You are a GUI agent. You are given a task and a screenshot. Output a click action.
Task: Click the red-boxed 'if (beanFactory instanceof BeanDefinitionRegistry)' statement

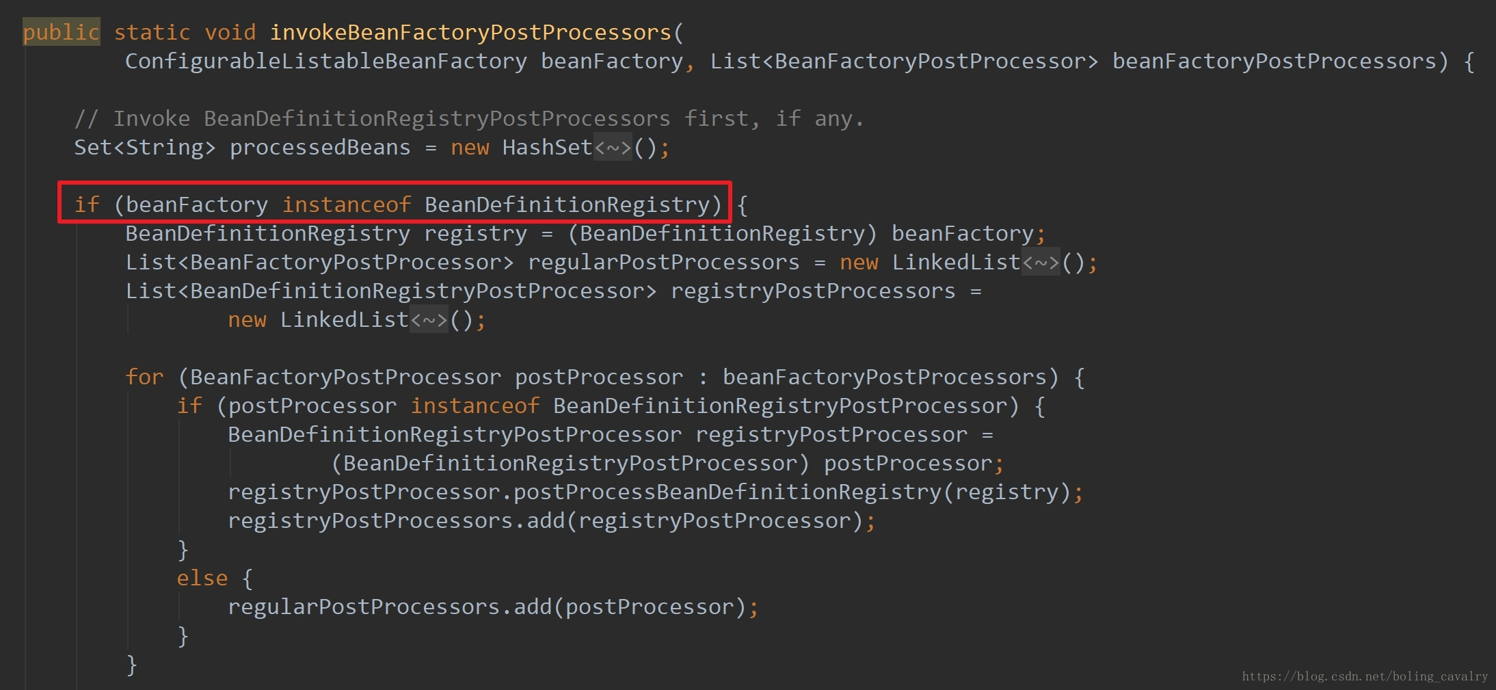click(395, 204)
